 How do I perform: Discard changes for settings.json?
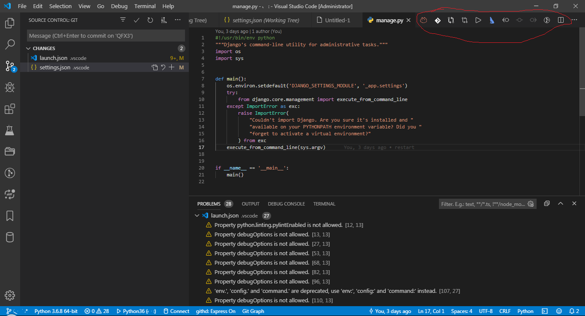163,68
